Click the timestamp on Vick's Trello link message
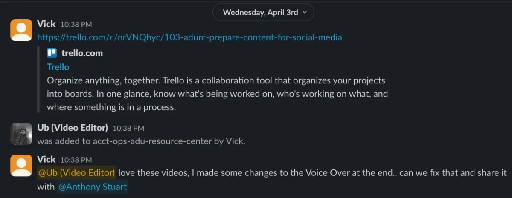The width and height of the screenshot is (512, 198). [x=76, y=25]
